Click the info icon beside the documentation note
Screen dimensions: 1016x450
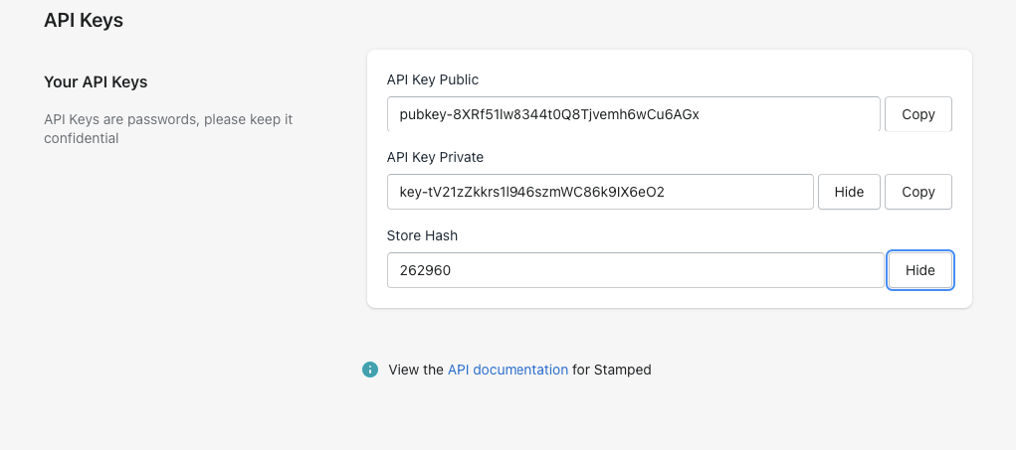point(370,370)
